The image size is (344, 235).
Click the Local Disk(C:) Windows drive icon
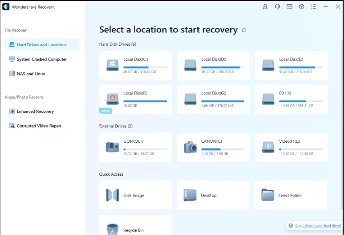pos(113,65)
